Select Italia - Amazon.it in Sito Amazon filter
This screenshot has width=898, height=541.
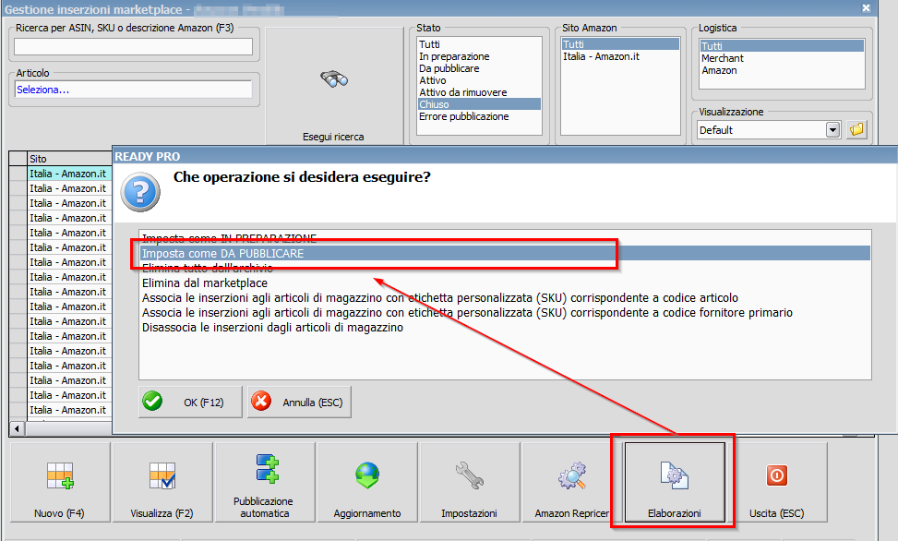tap(620, 56)
